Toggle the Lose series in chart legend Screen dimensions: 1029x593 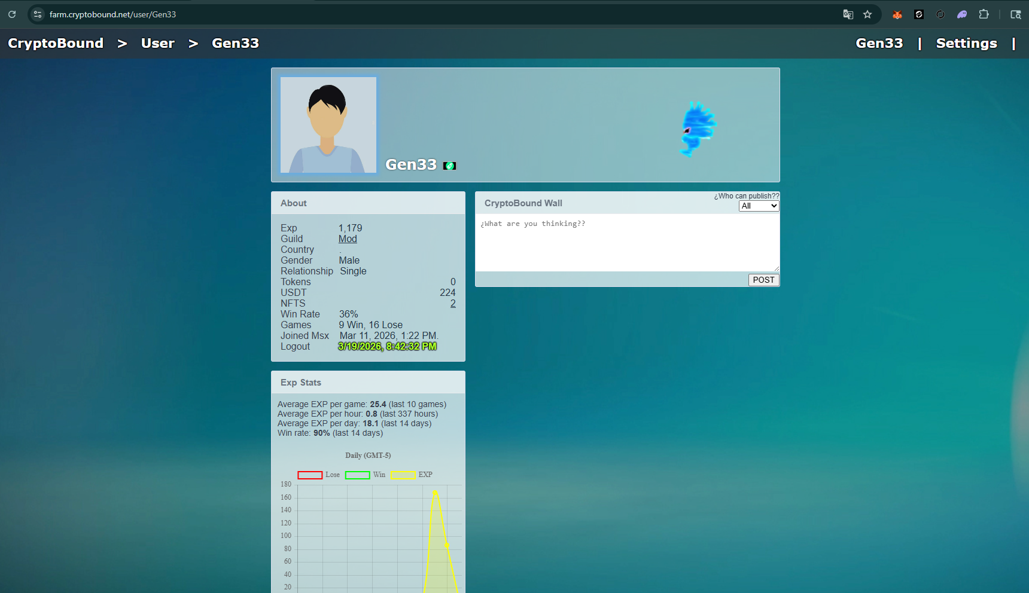(319, 475)
